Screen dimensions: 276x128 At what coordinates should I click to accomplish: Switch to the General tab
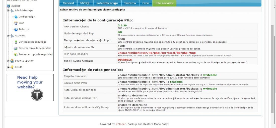[68, 3]
